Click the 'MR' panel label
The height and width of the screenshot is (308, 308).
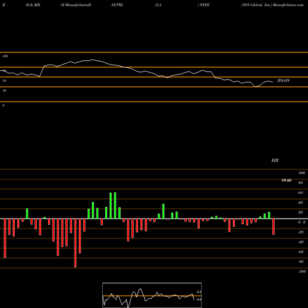[275, 160]
